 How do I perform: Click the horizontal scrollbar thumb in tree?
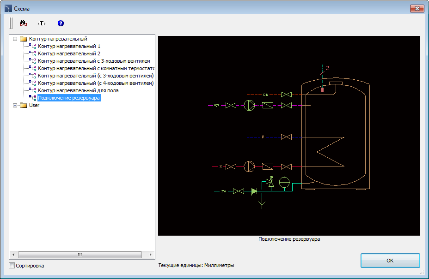click(80, 255)
